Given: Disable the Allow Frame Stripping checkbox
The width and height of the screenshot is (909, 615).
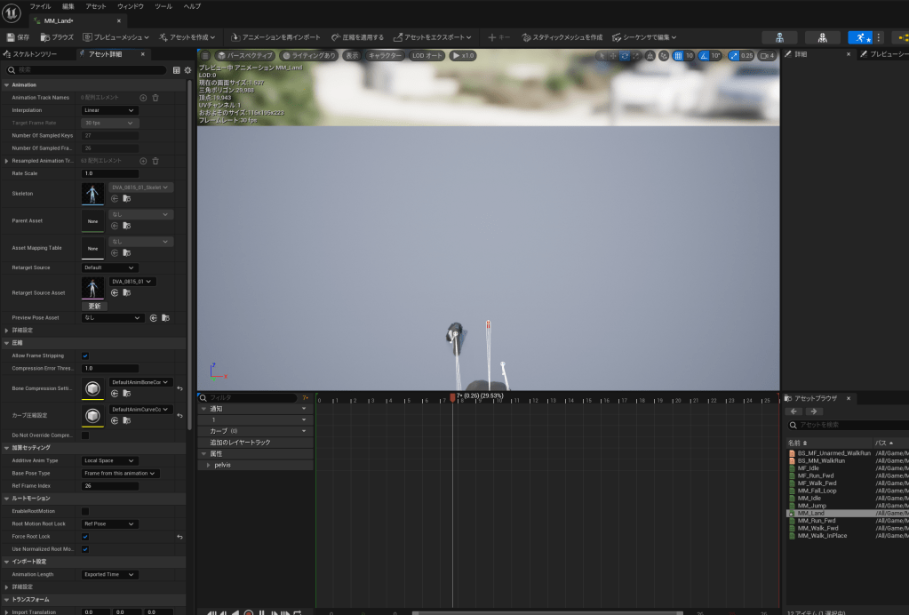Looking at the screenshot, I should tap(85, 355).
